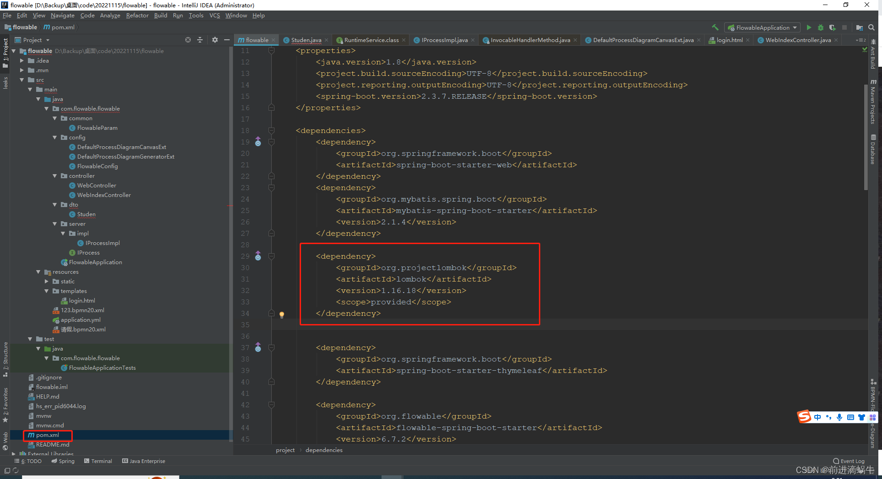882x479 pixels.
Task: Click the Collapse All icon in Project panel
Action: pos(200,40)
